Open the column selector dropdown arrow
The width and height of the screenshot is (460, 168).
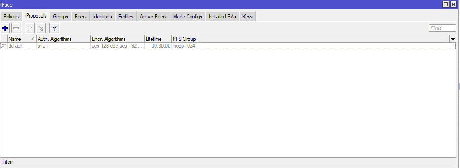(453, 39)
